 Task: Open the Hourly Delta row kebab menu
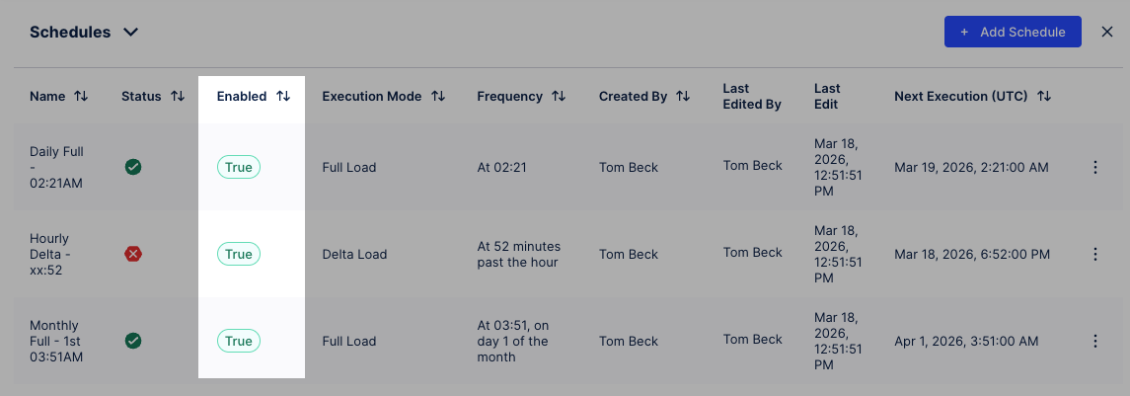1094,255
